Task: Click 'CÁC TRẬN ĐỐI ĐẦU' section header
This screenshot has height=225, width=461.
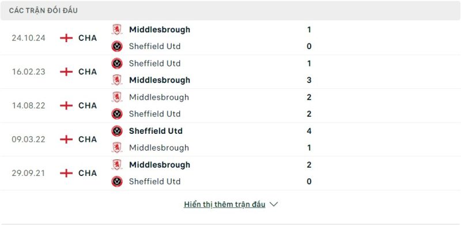Action: click(x=43, y=10)
